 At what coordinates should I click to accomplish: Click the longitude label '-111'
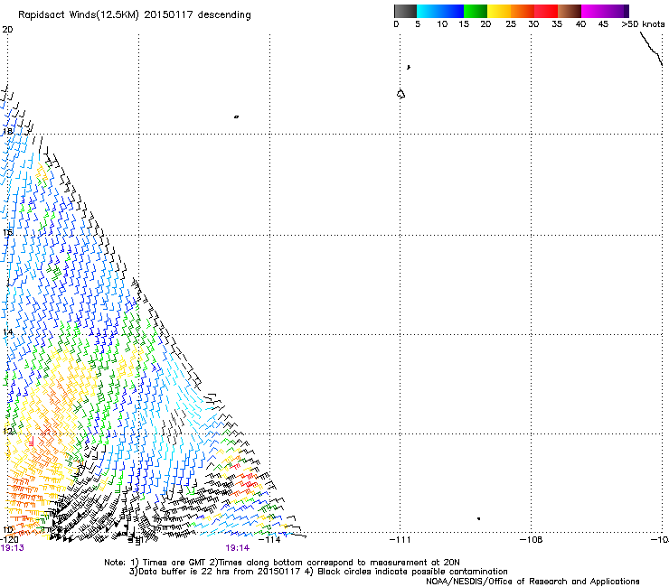400,539
